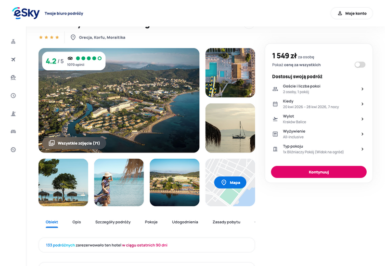Expand 'Wyżywienie' meal plan options
This screenshot has width=385, height=266.
pyautogui.click(x=318, y=134)
